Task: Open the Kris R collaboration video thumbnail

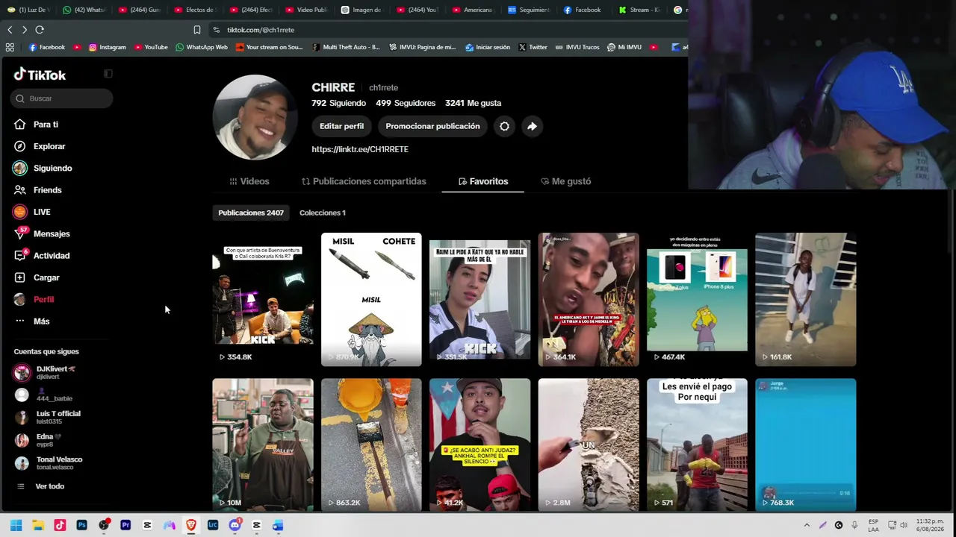Action: coord(263,299)
